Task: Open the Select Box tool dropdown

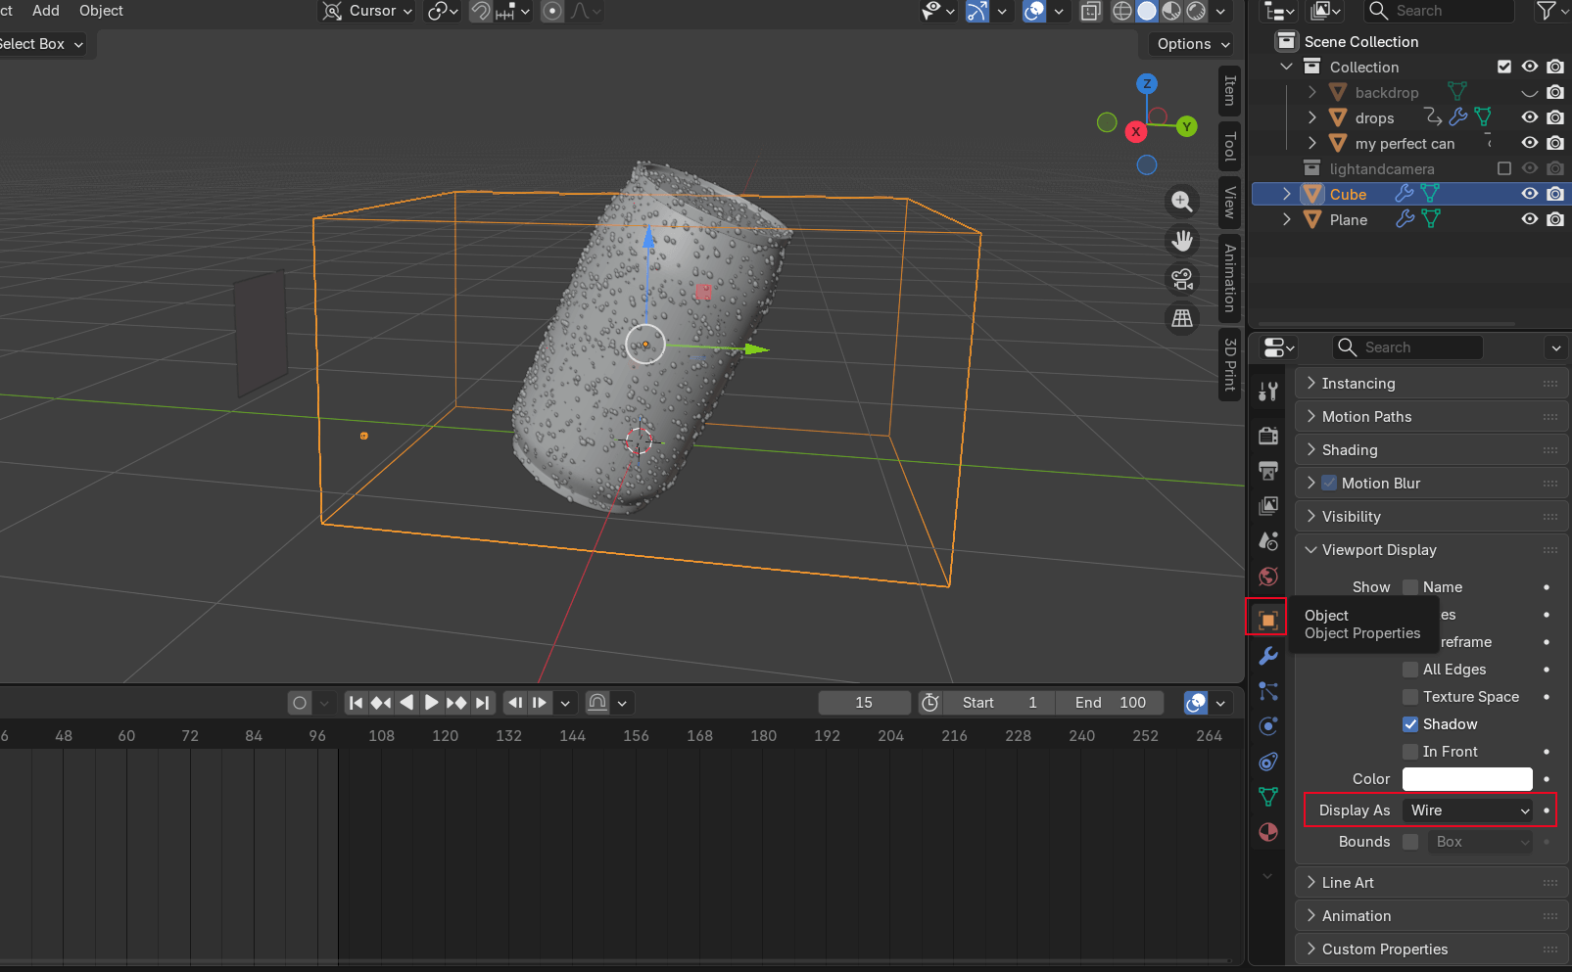Action: click(43, 44)
